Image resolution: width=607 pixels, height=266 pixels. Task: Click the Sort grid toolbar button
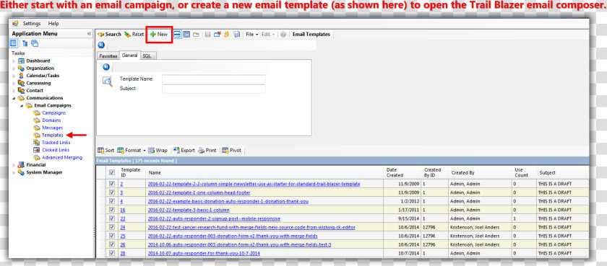tap(106, 151)
